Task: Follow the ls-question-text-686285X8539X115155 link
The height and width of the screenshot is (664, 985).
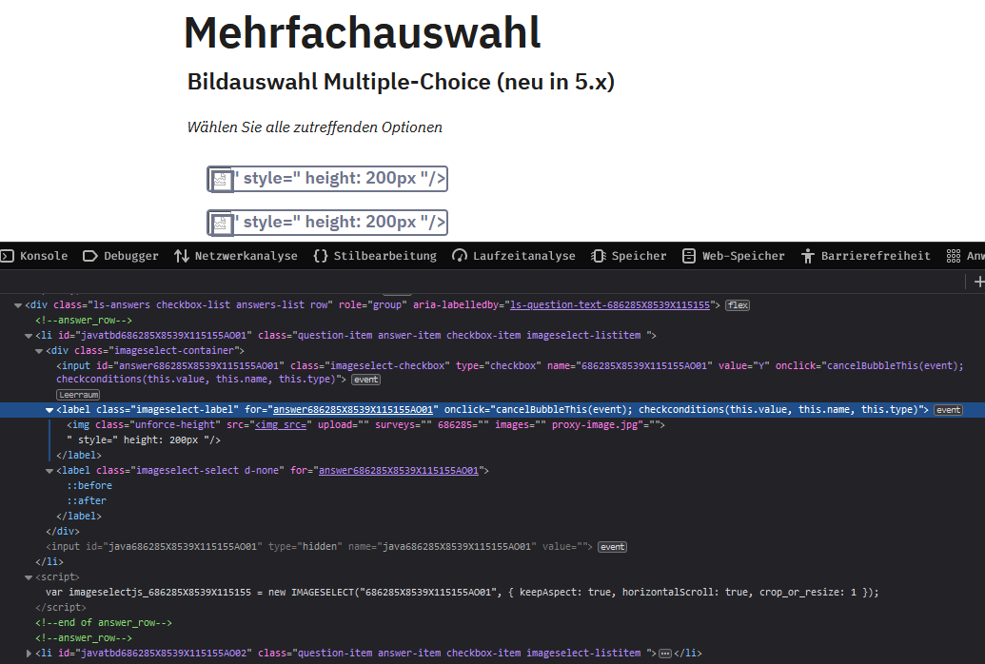Action: tap(610, 304)
